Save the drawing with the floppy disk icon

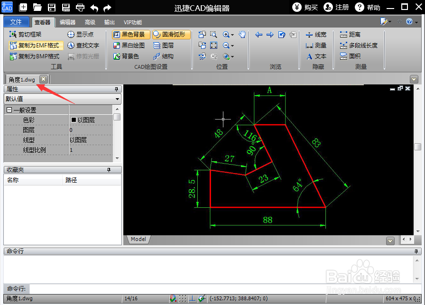tap(52, 7)
